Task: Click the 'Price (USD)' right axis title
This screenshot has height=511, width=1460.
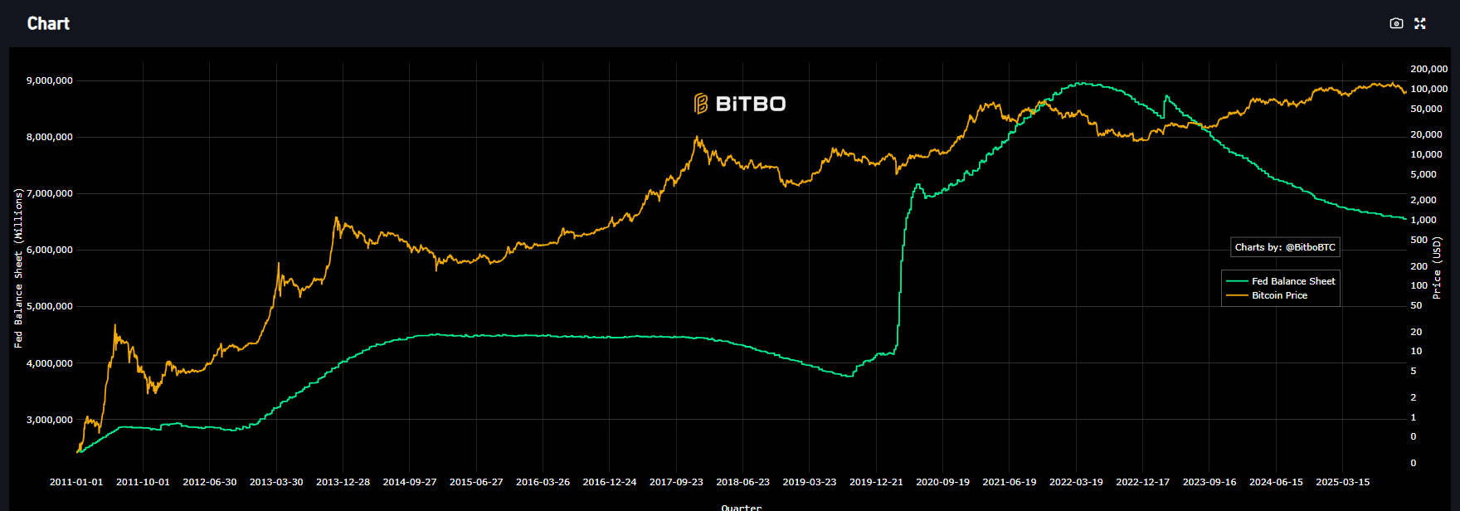Action: (x=1438, y=268)
